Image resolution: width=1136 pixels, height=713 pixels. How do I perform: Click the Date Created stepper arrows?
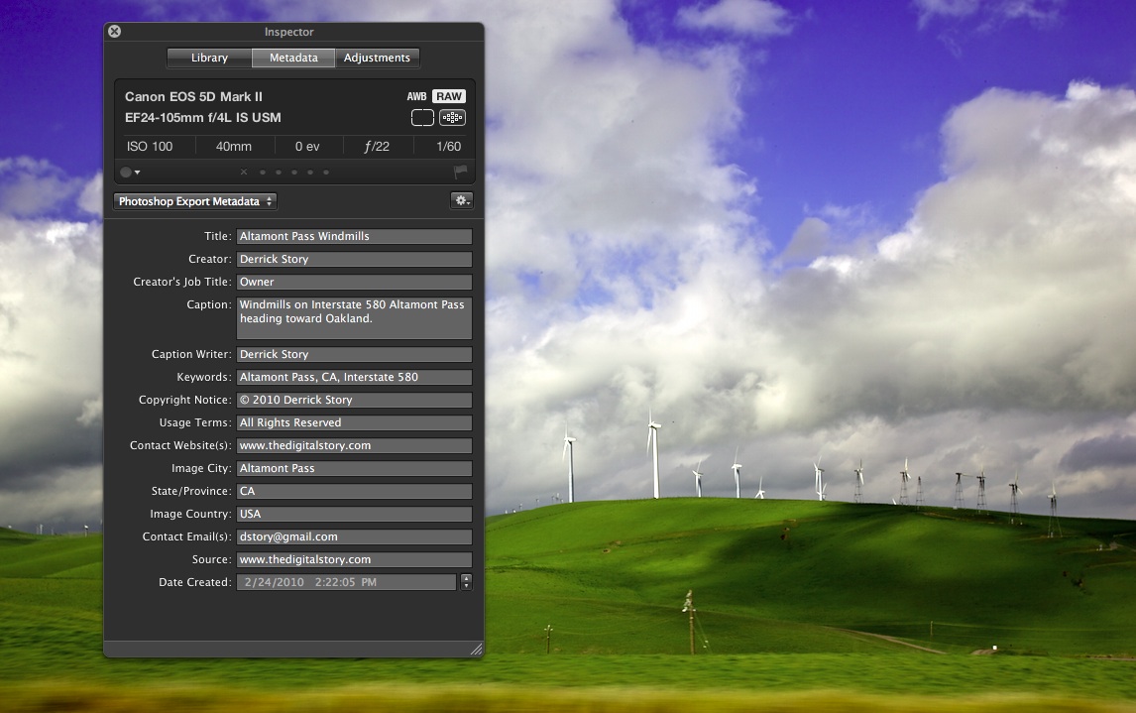(x=466, y=582)
